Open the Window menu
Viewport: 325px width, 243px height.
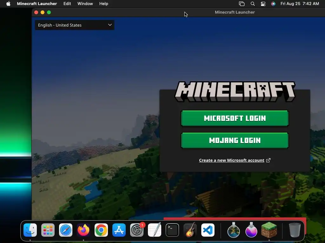pyautogui.click(x=85, y=3)
